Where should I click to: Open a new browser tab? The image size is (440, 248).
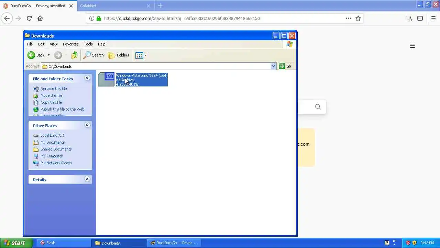pos(160,6)
